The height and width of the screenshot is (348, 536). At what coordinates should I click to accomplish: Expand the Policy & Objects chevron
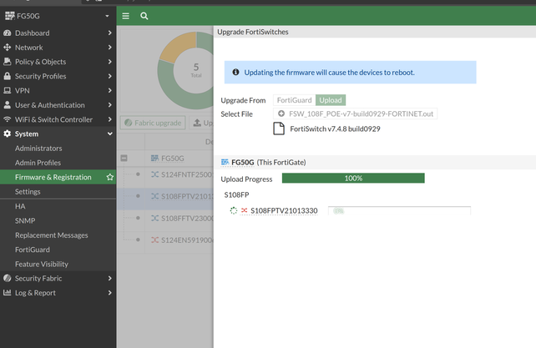[109, 62]
